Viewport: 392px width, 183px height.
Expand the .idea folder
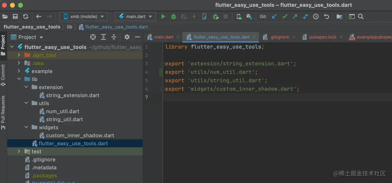pos(19,63)
